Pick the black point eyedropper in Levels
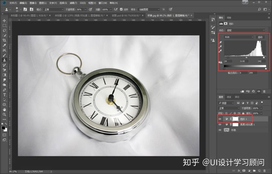The width and height of the screenshot is (272, 174). pos(220,42)
